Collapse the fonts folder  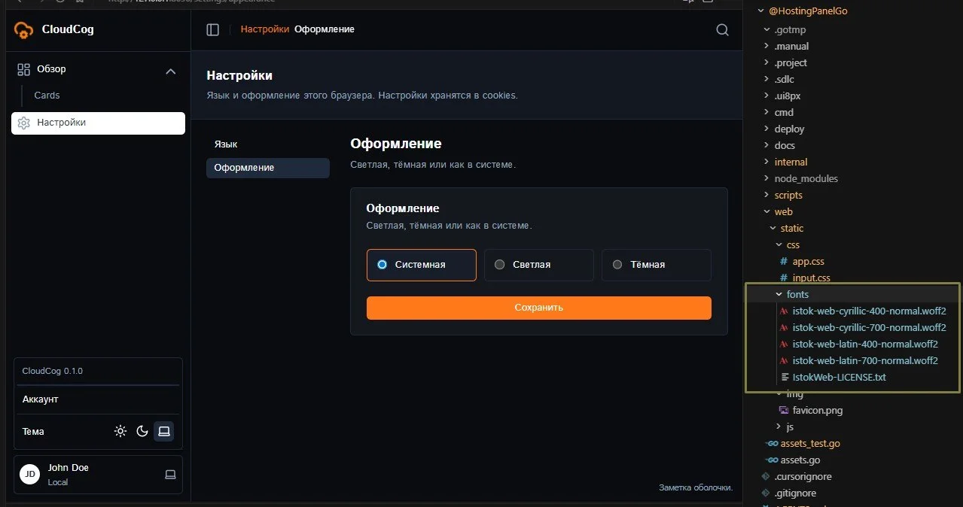[x=779, y=295]
